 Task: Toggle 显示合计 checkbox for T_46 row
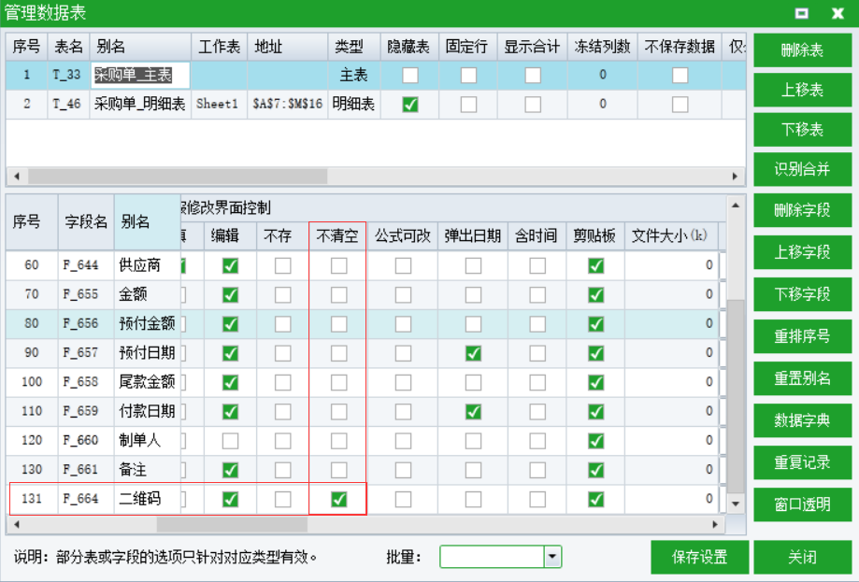[x=533, y=104]
